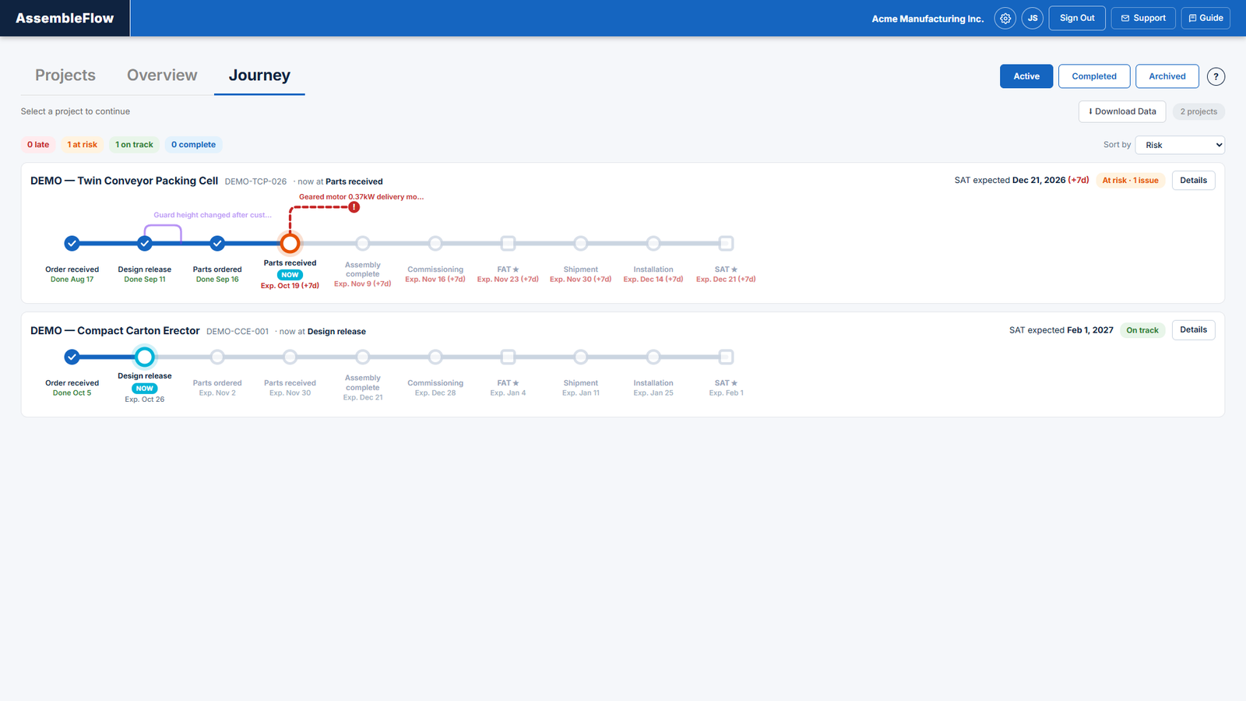Click the Sign Out button

click(1077, 18)
